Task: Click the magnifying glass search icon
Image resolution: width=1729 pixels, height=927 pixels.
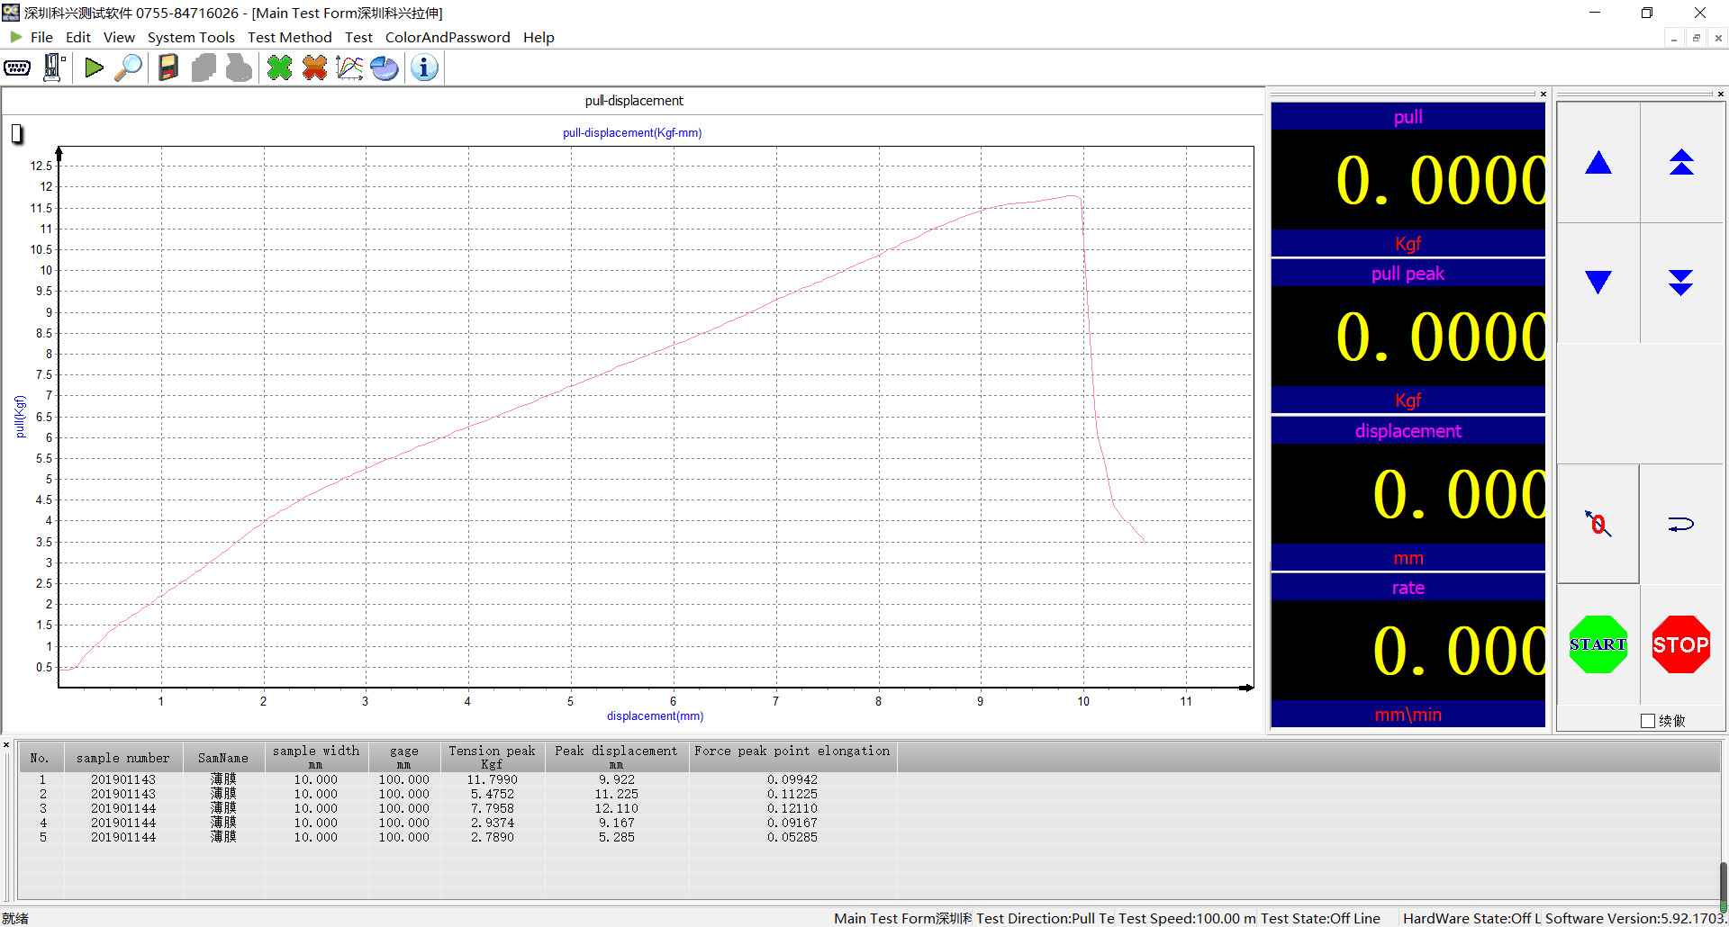Action: click(129, 68)
